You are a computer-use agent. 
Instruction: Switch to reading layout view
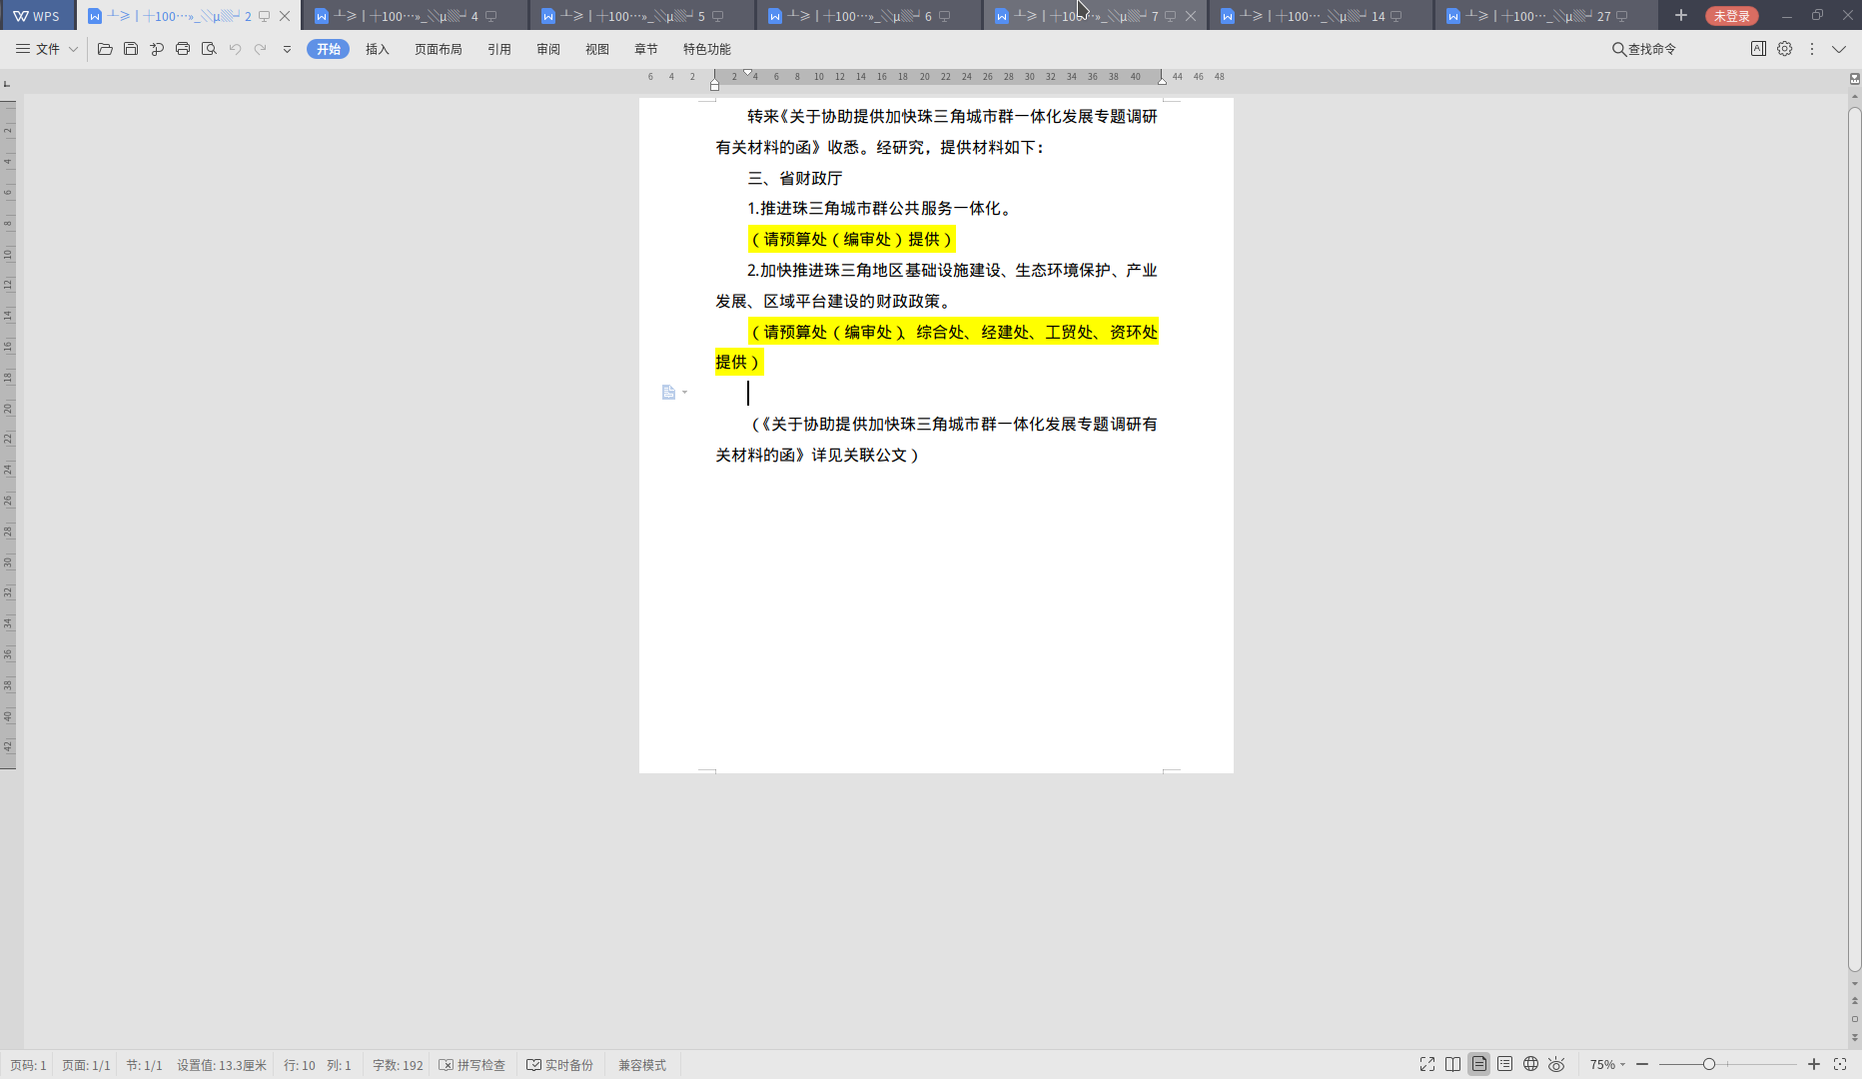point(1453,1064)
